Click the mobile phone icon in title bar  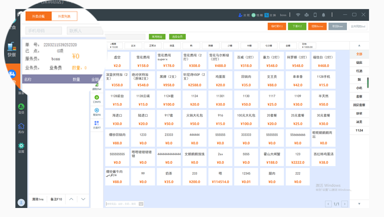pos(315,15)
